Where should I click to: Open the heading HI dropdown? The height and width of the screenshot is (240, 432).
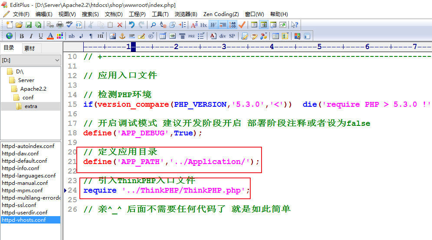click(x=100, y=36)
